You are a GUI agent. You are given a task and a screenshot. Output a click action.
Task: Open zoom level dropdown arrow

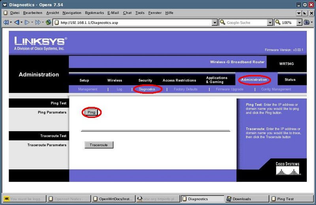[299, 22]
